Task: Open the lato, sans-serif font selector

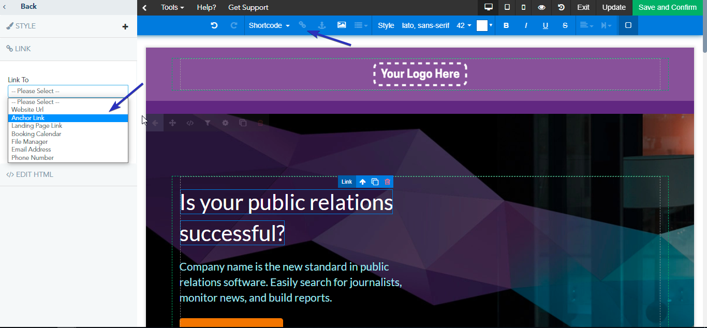Action: pos(425,25)
